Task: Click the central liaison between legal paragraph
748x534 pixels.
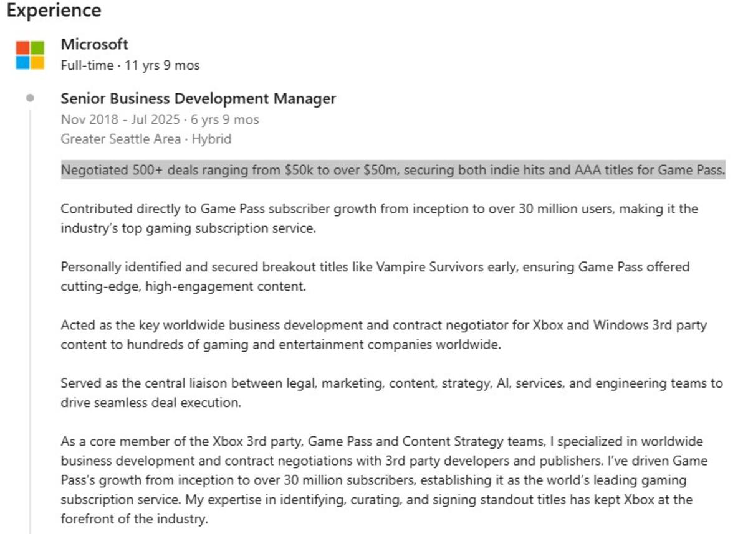Action: coord(391,393)
